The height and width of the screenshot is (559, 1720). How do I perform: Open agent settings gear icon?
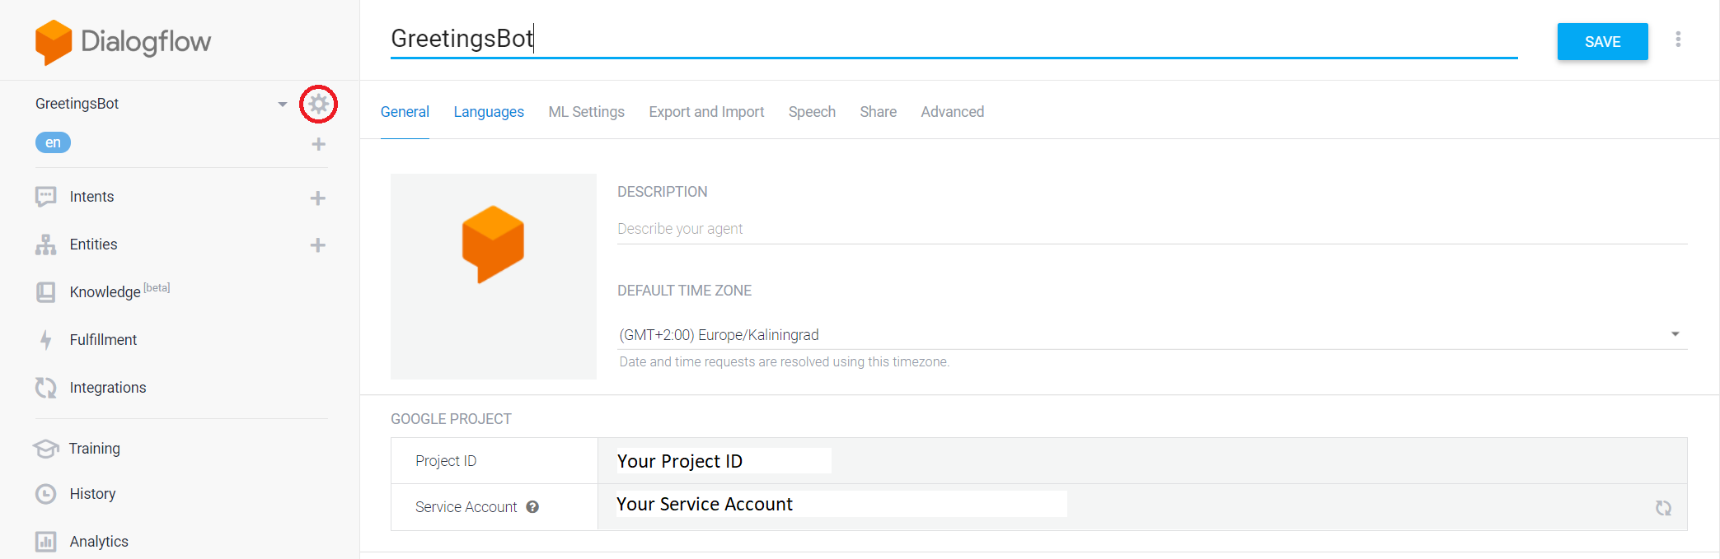coord(318,104)
